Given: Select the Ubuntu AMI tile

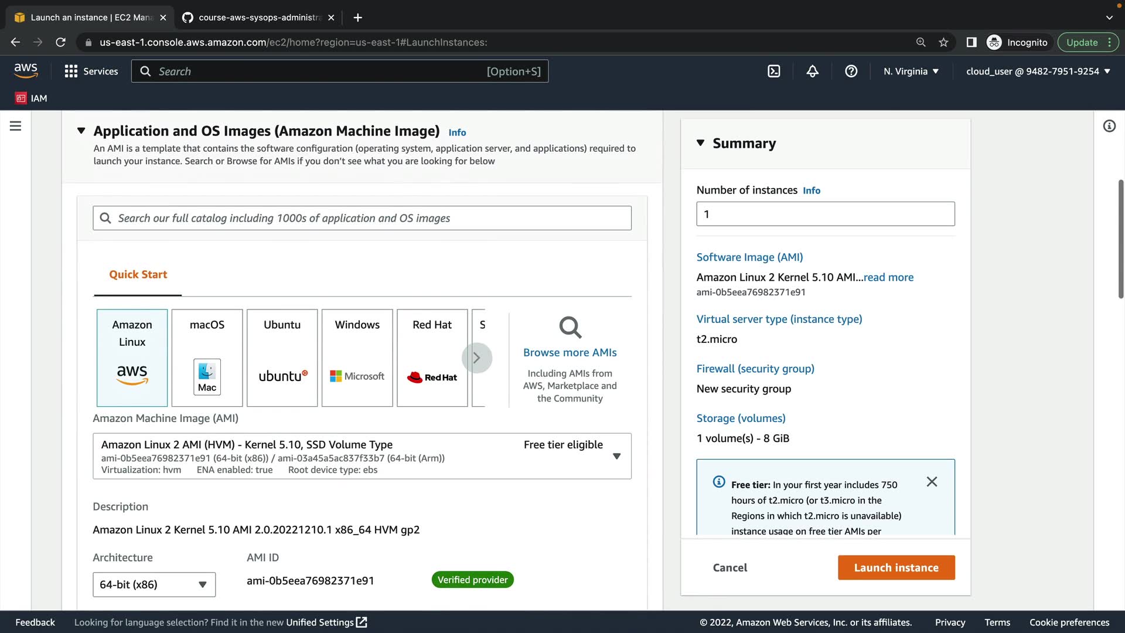Looking at the screenshot, I should (282, 358).
